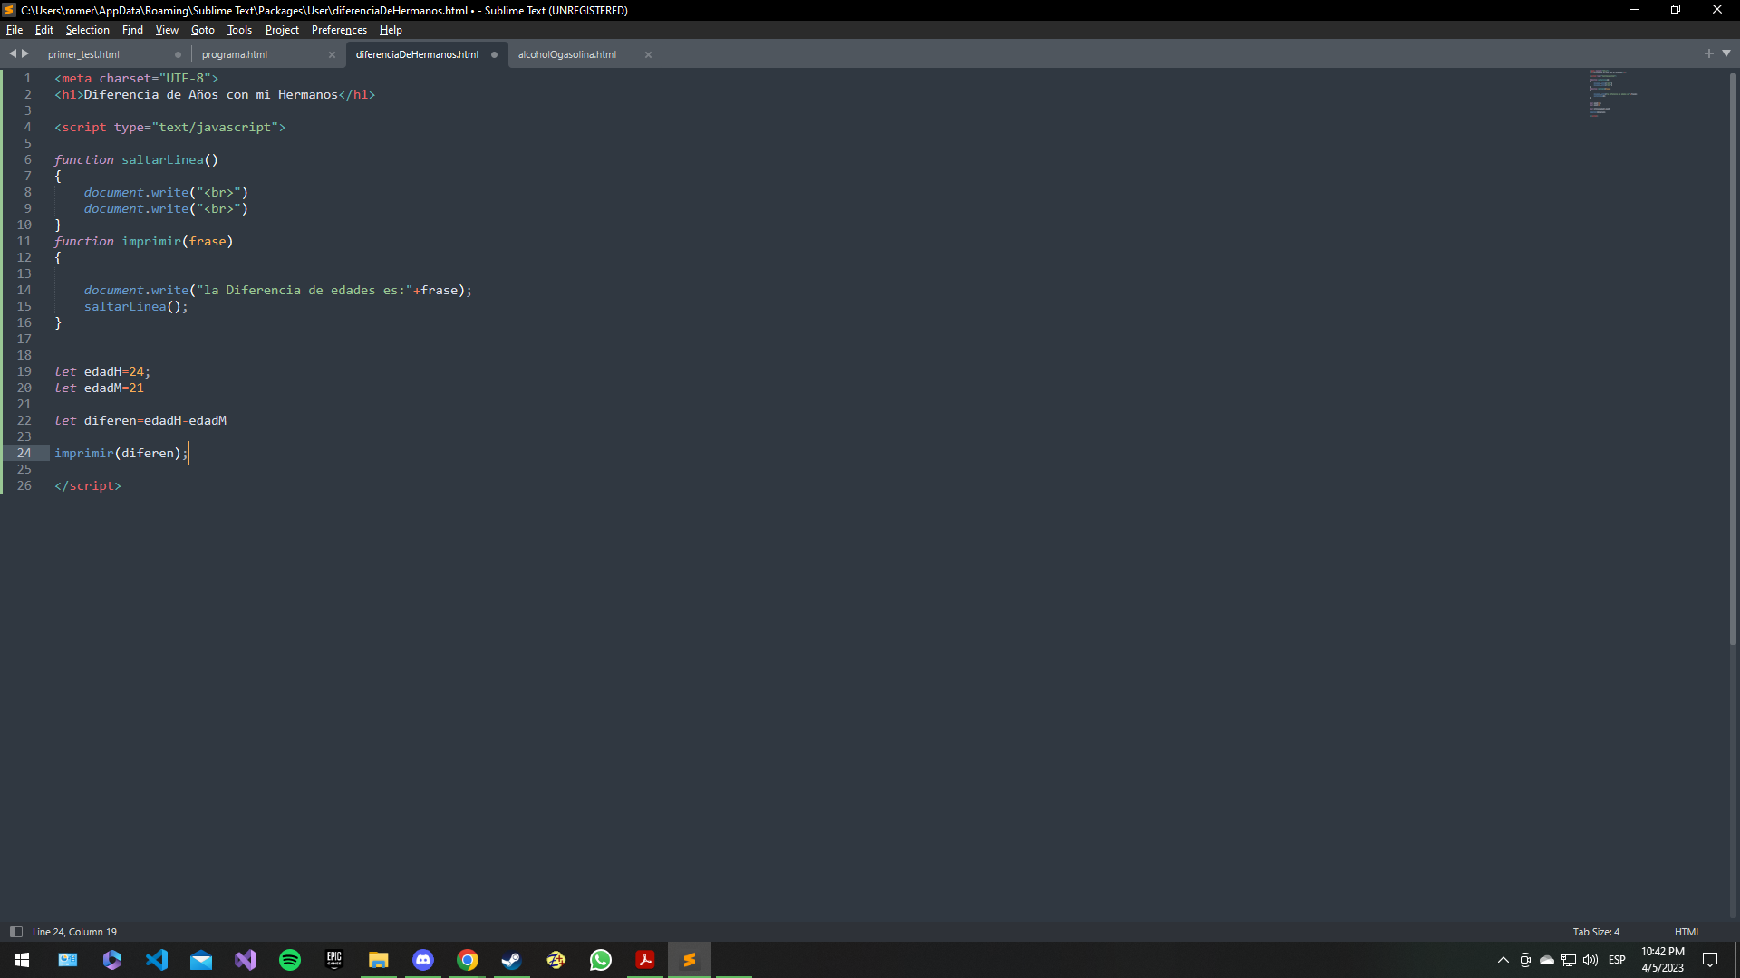
Task: Open OneDrive cloud tray icon
Action: [x=1547, y=960]
